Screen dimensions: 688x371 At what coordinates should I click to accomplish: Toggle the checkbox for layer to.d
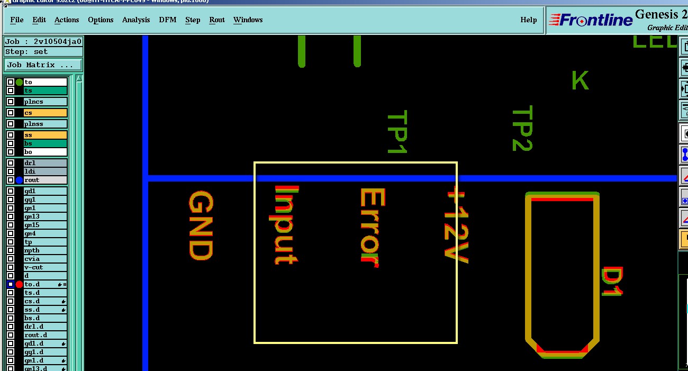(x=11, y=284)
